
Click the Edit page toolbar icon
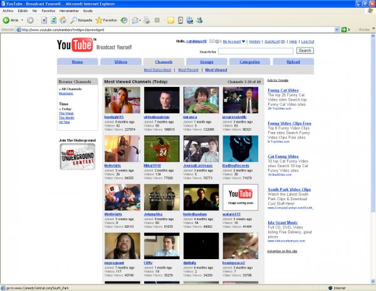tap(157, 21)
